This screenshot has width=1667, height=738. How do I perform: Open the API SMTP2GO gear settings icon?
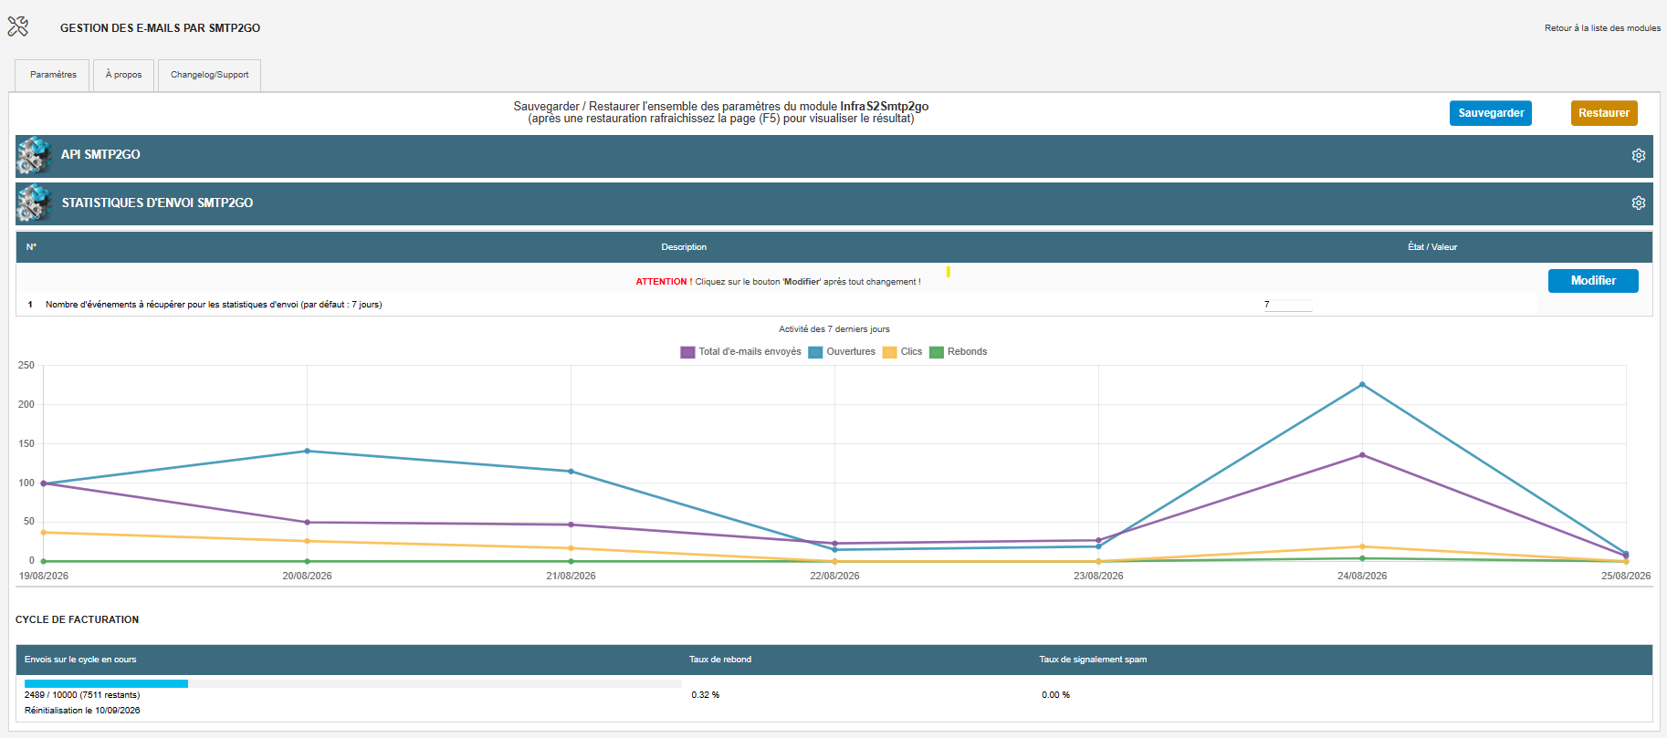(x=1639, y=156)
